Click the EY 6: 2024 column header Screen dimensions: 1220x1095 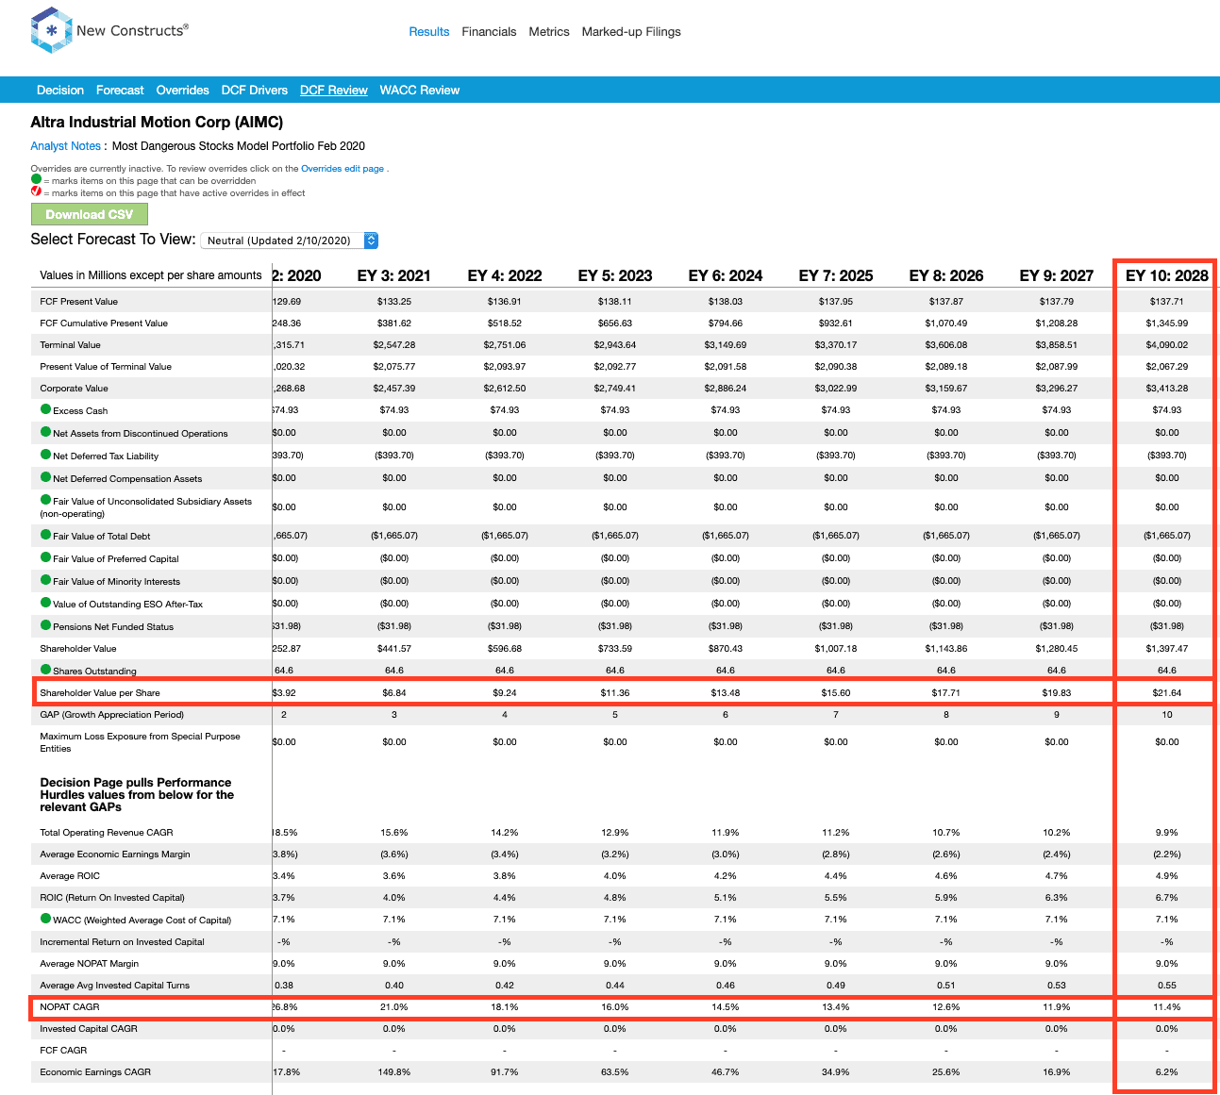click(x=726, y=275)
